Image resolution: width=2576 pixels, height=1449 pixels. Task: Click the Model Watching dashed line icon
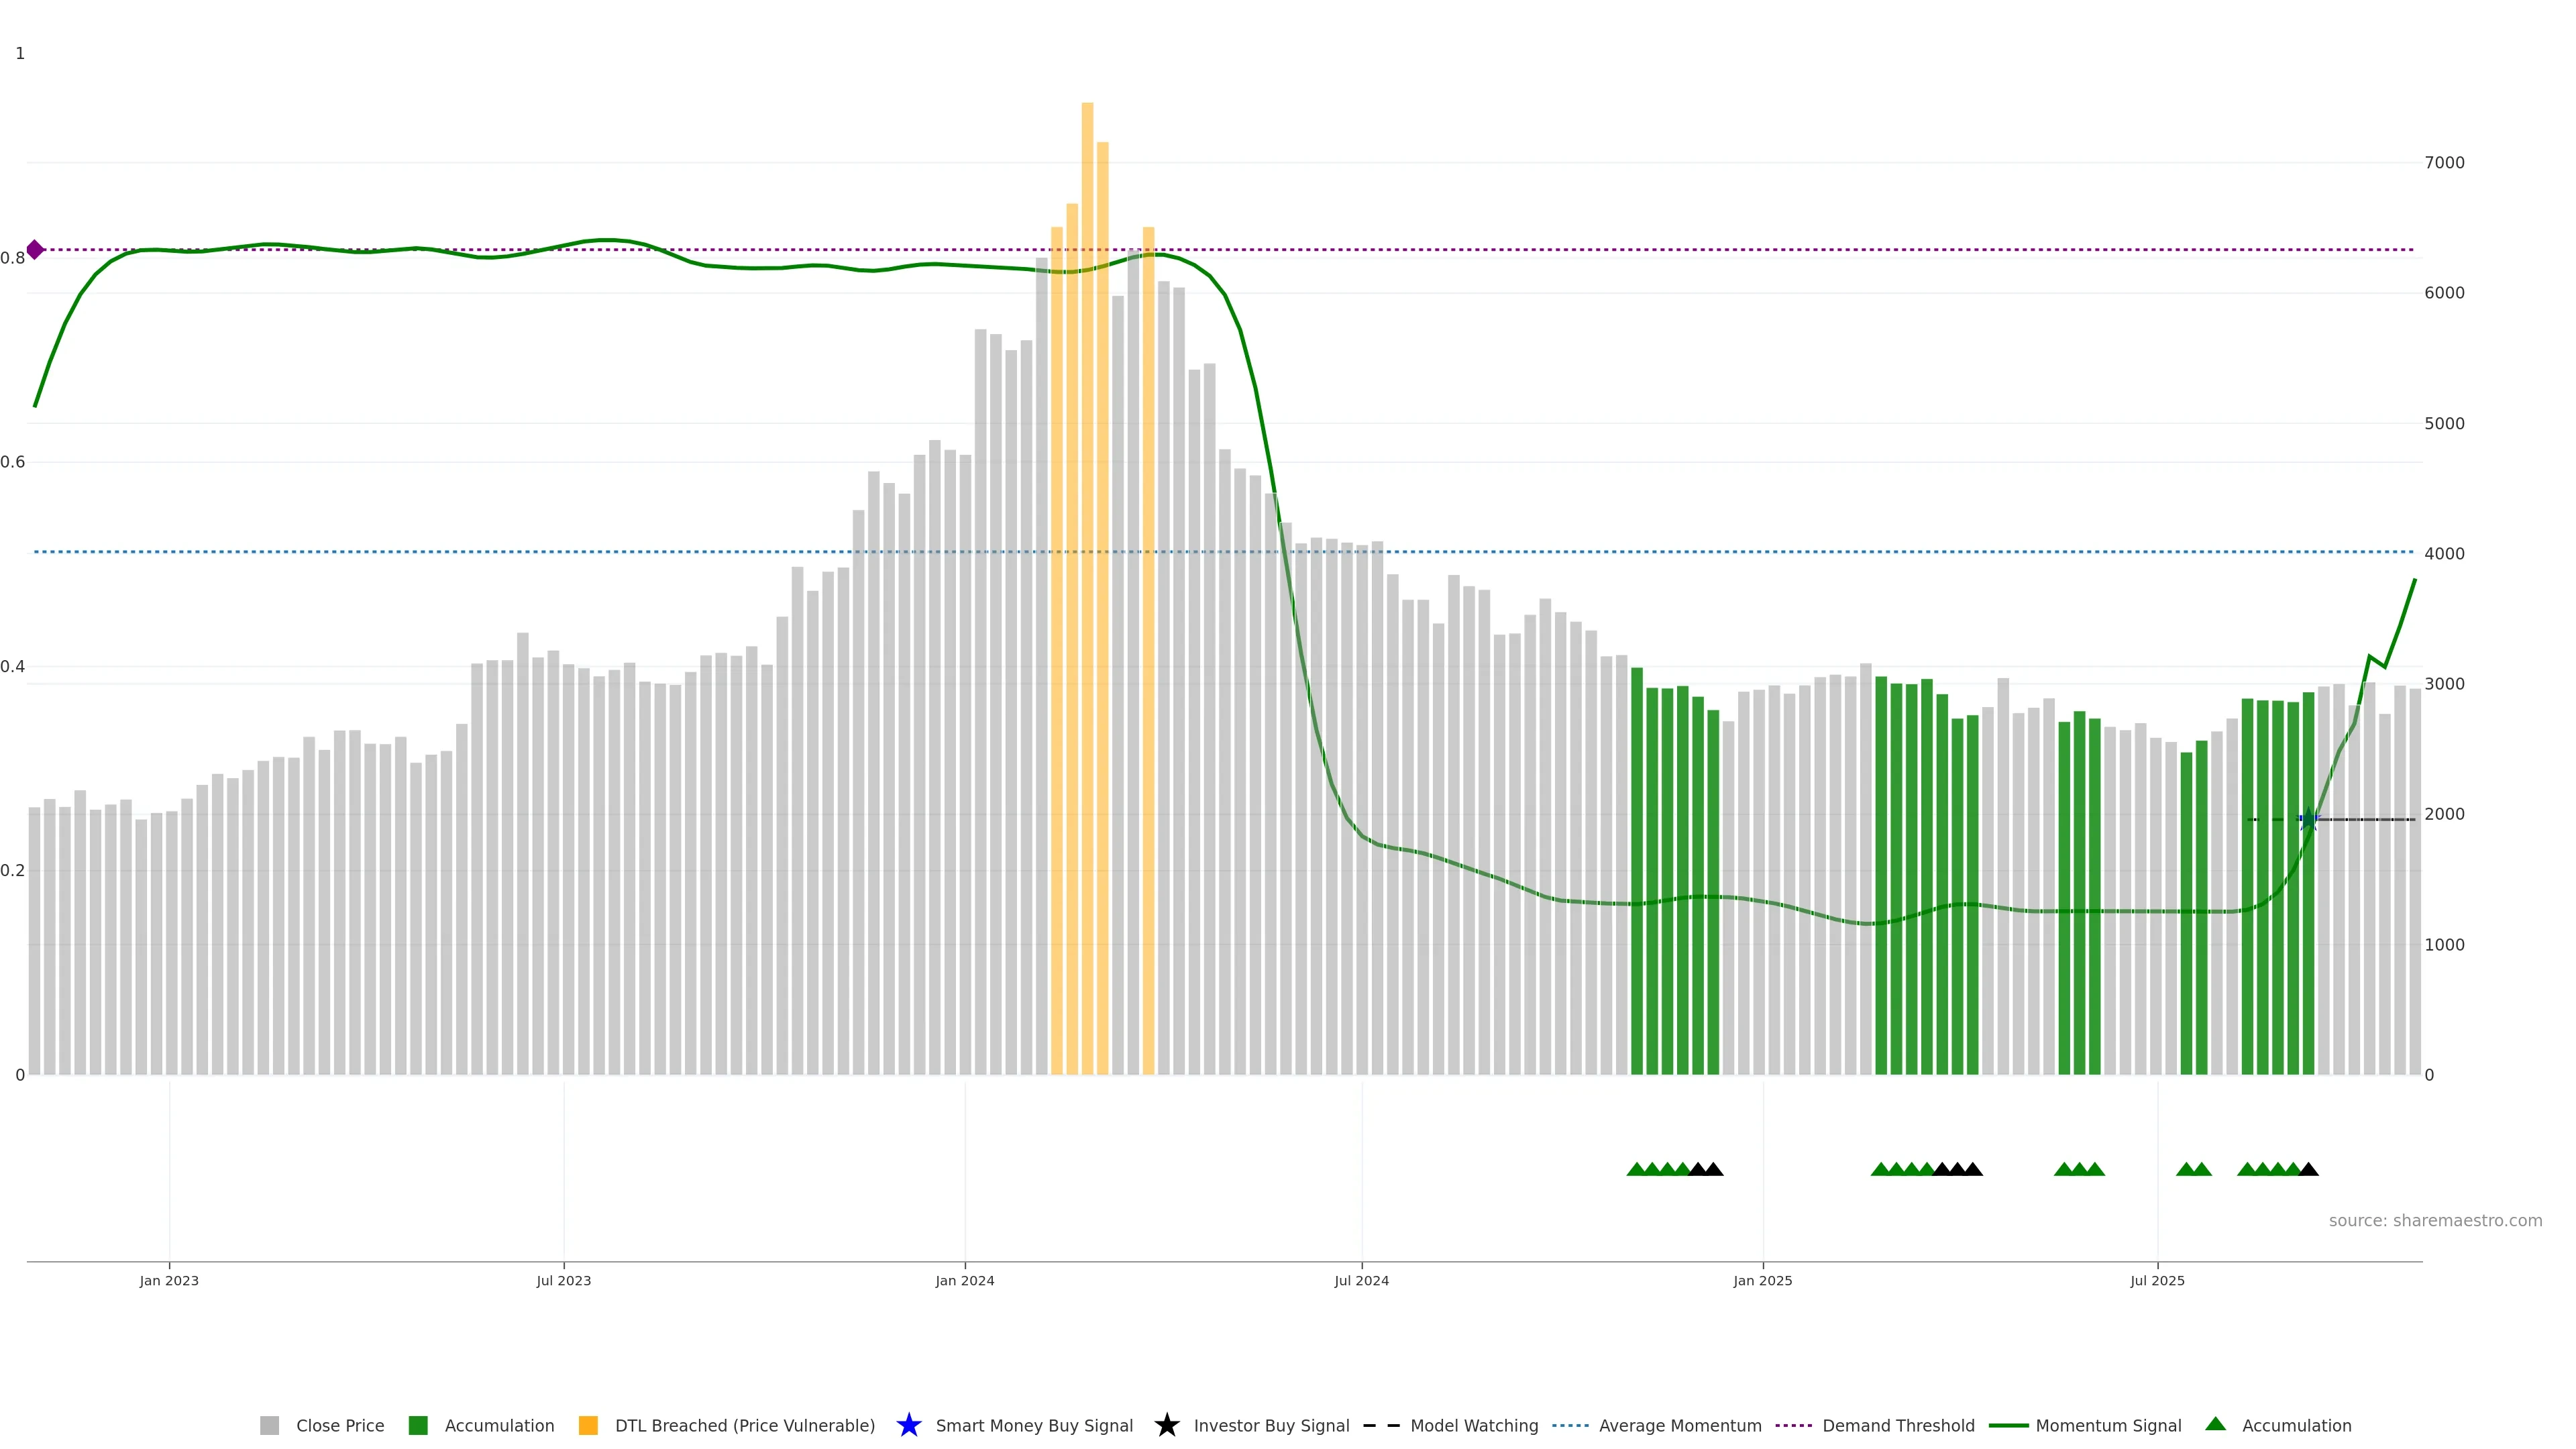[x=1381, y=1426]
